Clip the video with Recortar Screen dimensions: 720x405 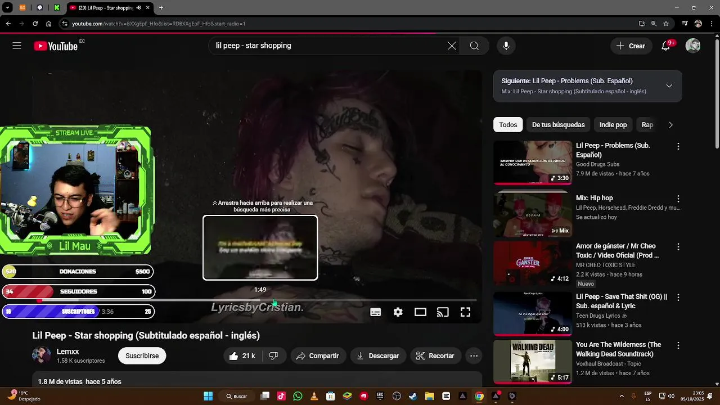(x=435, y=355)
